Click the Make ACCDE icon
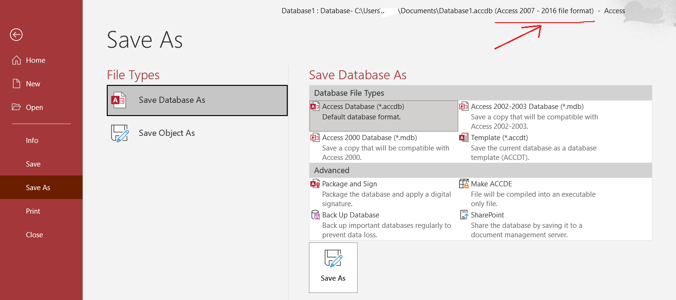 [x=464, y=184]
